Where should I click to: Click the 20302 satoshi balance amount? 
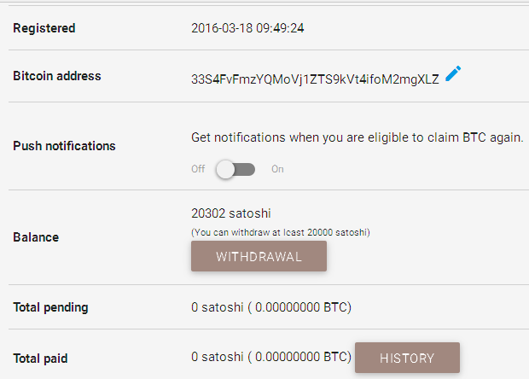pyautogui.click(x=231, y=214)
